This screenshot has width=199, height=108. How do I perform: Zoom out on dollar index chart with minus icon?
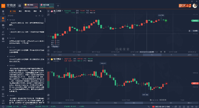pos(117,49)
